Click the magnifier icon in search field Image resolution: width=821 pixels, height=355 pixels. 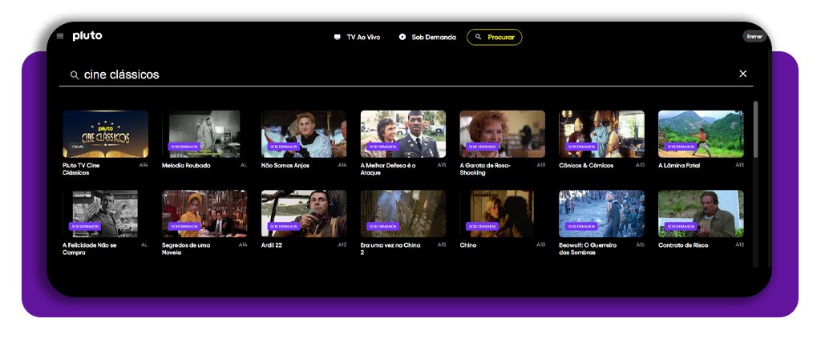click(x=75, y=75)
